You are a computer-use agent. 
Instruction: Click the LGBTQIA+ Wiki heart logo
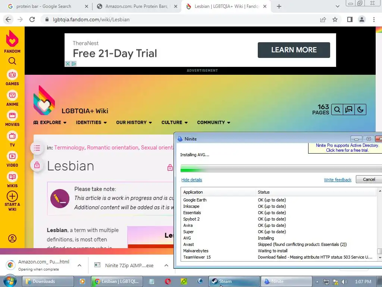pos(44,101)
